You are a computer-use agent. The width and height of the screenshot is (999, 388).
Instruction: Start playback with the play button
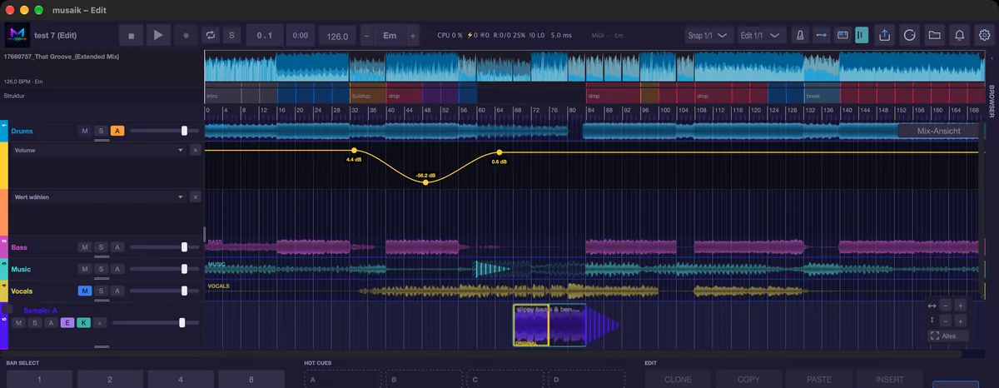coord(157,36)
